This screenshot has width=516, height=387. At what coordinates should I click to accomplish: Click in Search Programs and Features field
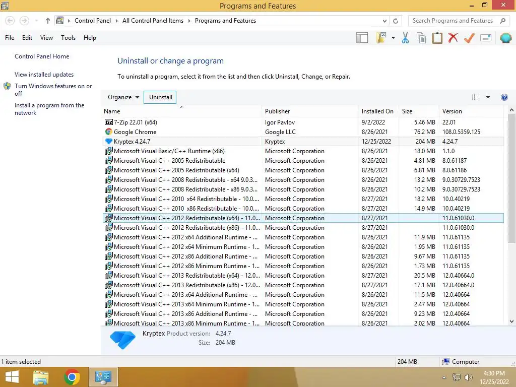[454, 21]
